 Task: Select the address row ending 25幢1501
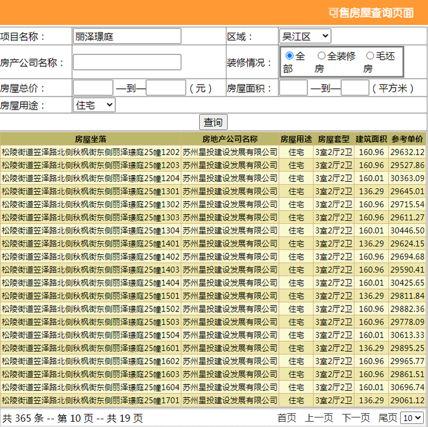(x=90, y=296)
